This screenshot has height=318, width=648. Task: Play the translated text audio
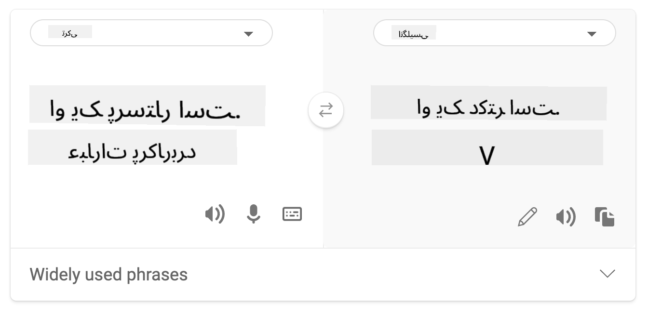[566, 217]
